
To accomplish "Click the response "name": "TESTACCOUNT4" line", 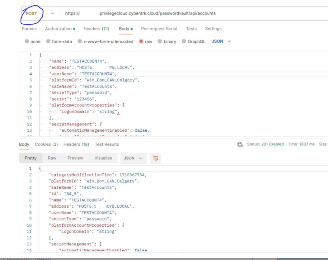I will (77, 200).
